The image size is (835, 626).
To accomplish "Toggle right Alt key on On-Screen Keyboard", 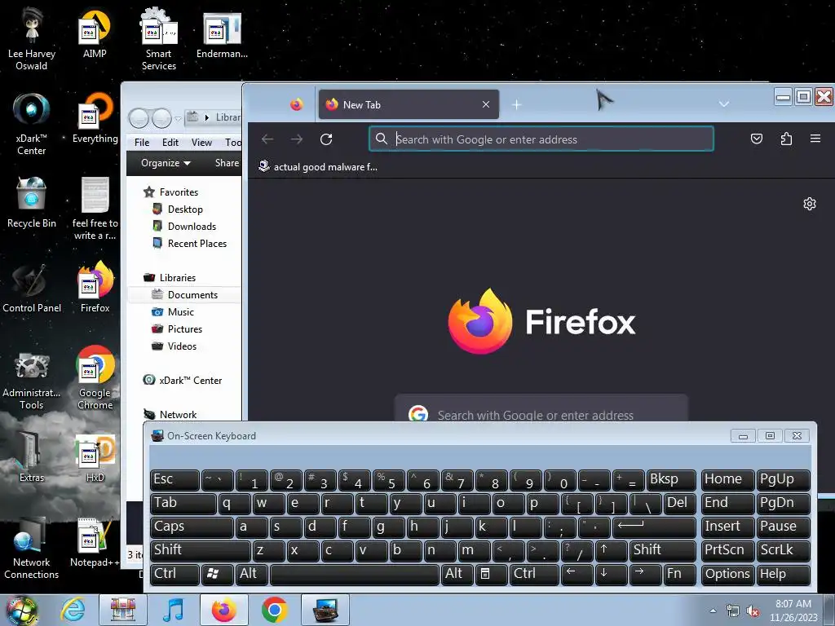I will [457, 575].
